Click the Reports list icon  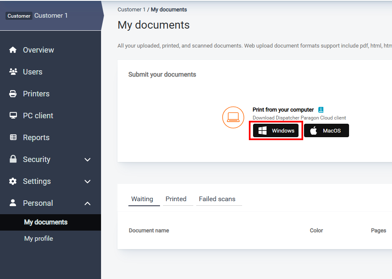pos(13,138)
